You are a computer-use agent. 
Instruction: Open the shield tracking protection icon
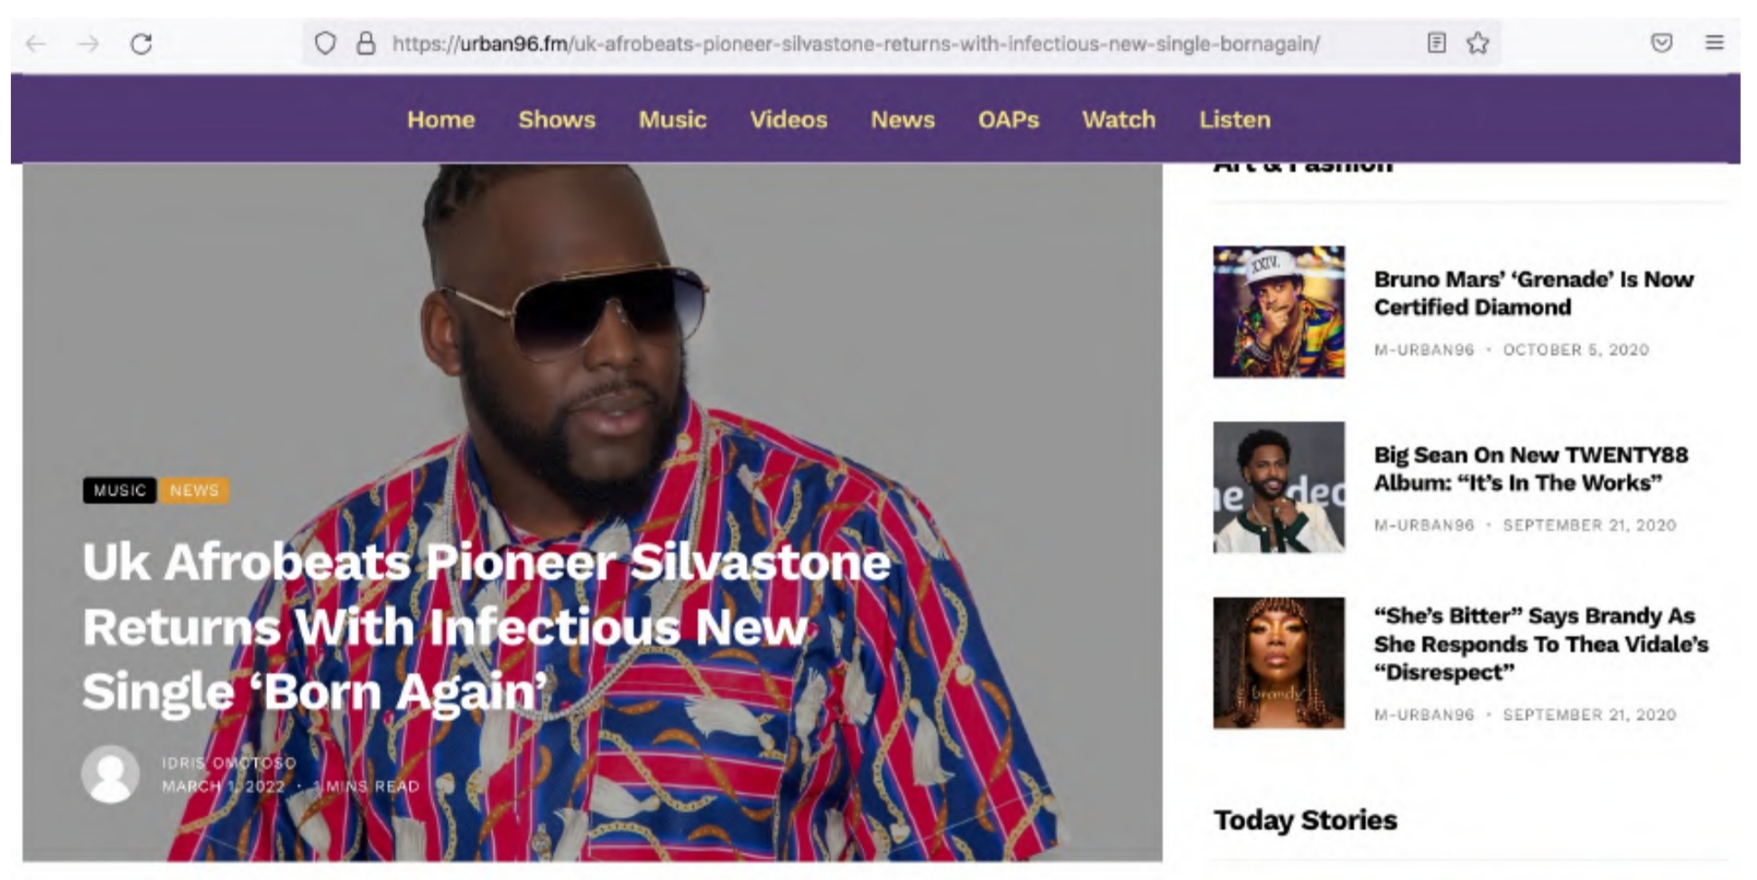(x=326, y=43)
